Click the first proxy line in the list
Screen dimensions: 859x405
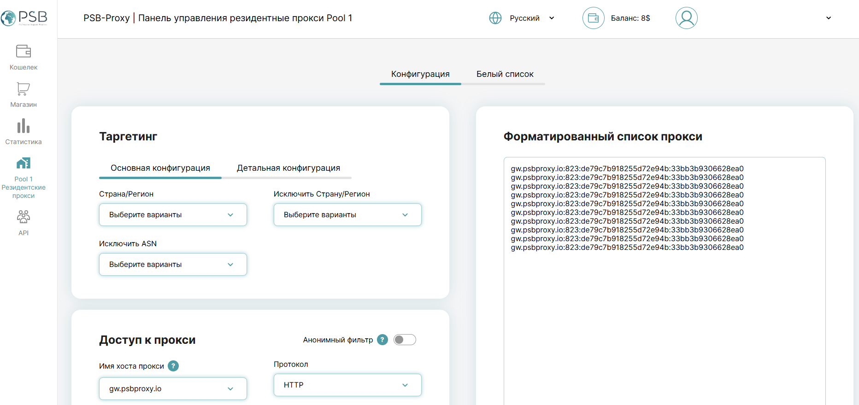[x=627, y=169]
